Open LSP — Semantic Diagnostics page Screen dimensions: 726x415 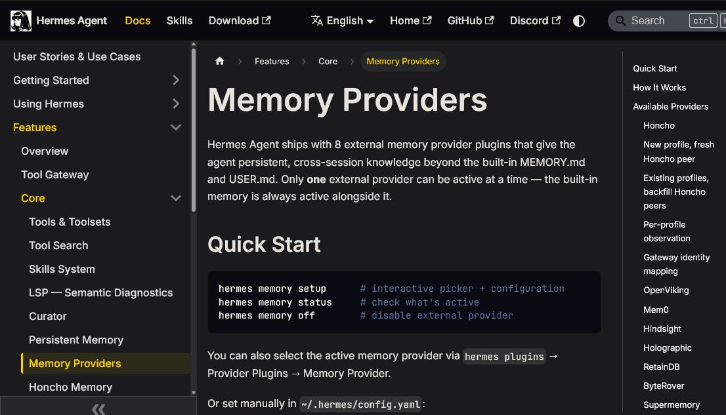tap(100, 292)
